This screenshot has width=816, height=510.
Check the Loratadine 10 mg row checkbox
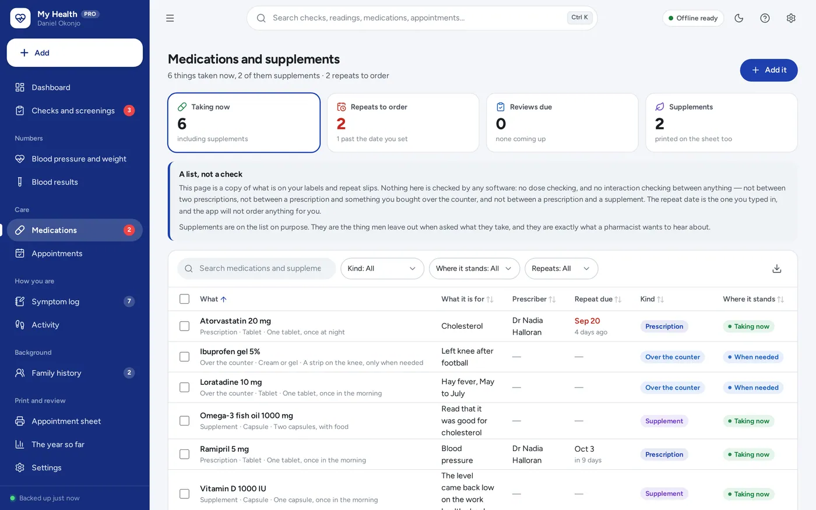click(185, 388)
